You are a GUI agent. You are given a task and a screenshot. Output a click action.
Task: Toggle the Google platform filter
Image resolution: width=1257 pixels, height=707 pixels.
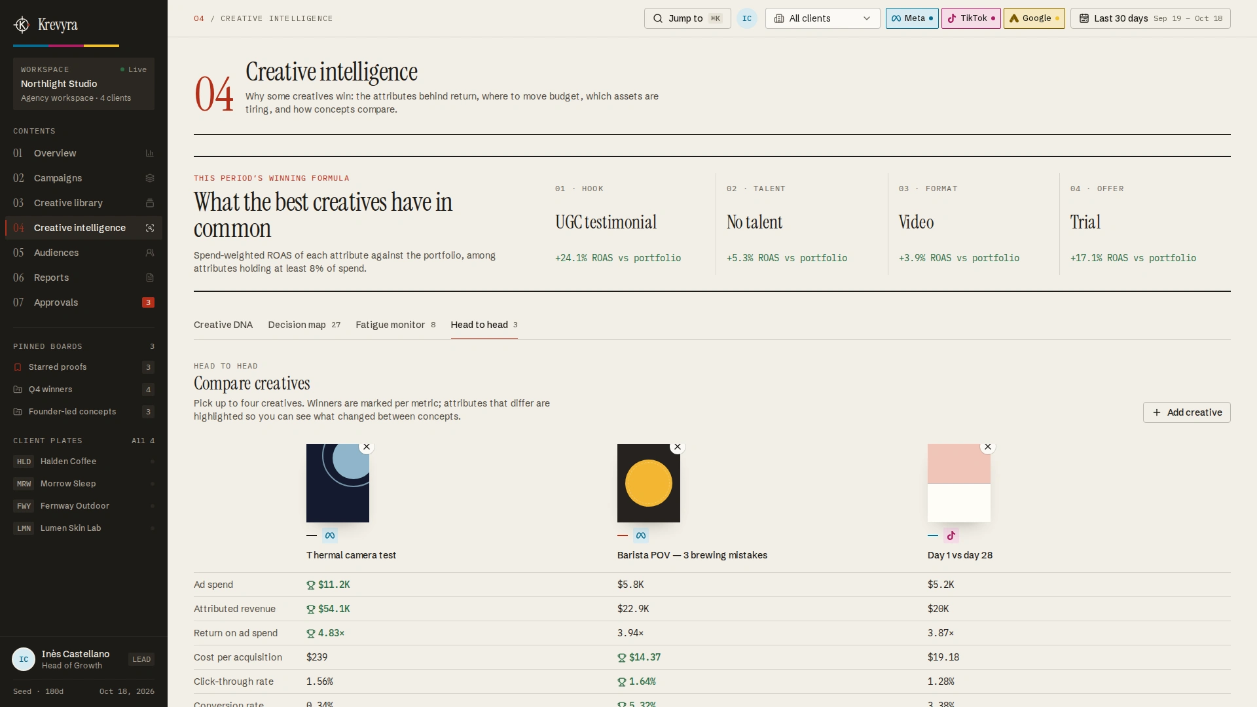coord(1034,18)
